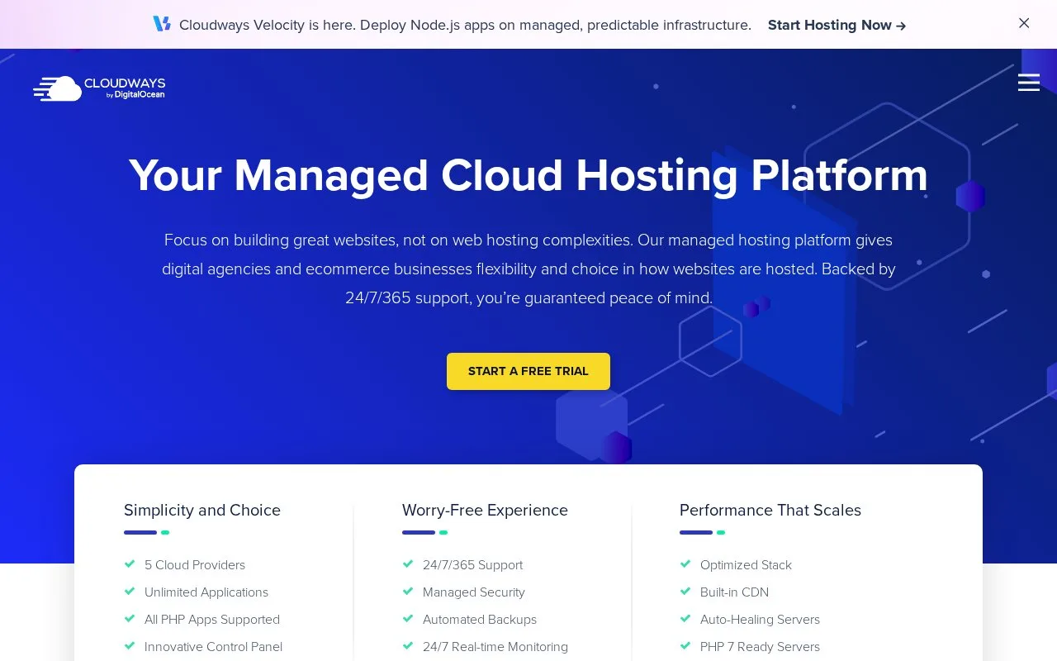Click the Auto-Healing Servers text

point(760,620)
